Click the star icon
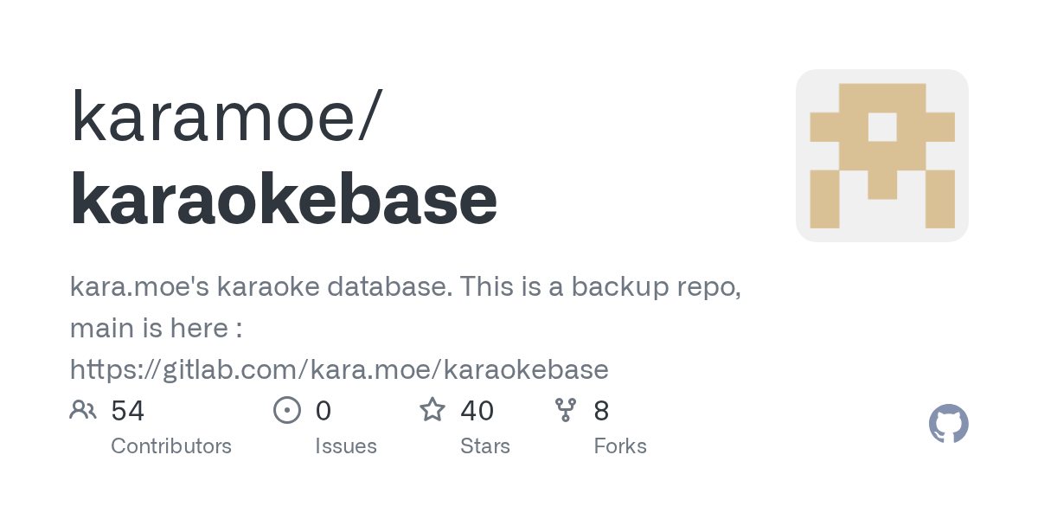Image resolution: width=1038 pixels, height=519 pixels. 432,410
